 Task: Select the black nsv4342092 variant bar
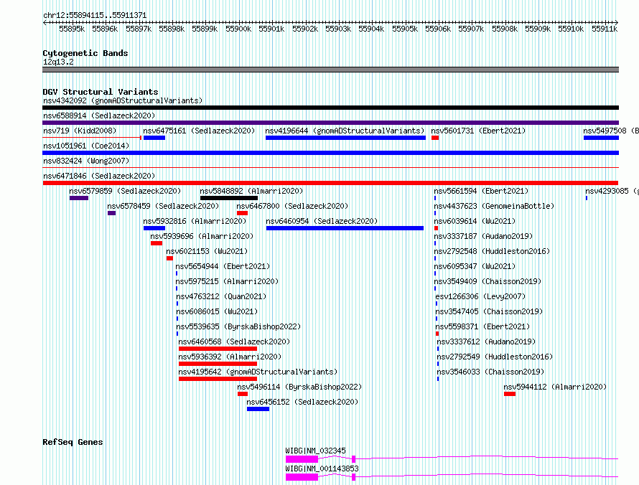pos(330,108)
